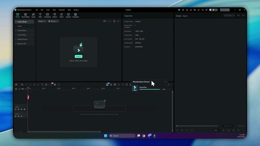Open the File menu
The height and width of the screenshot is (146, 260).
coord(37,10)
